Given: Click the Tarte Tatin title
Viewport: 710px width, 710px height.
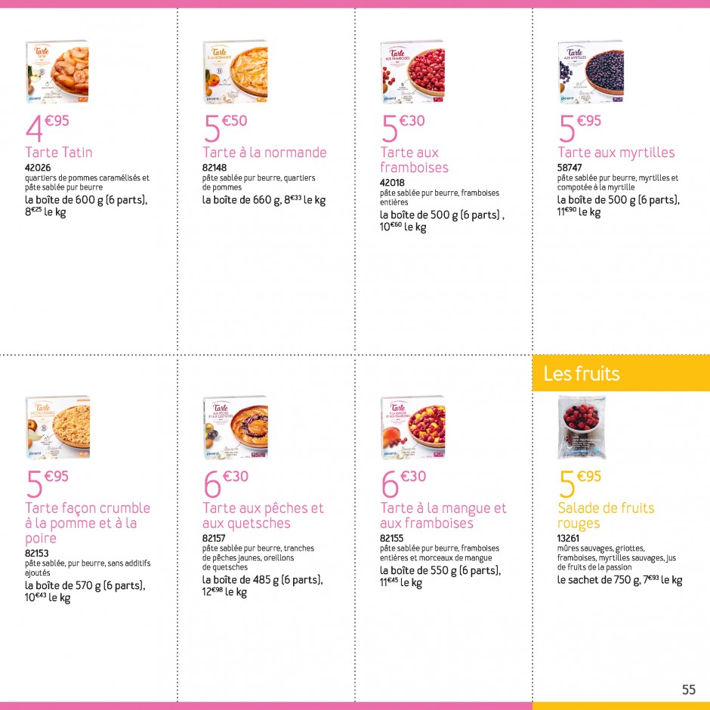Looking at the screenshot, I should (x=59, y=153).
